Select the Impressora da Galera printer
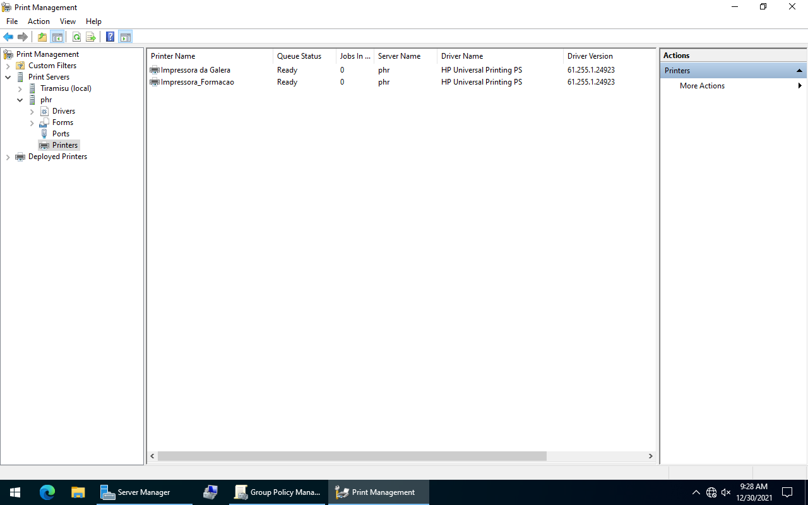The width and height of the screenshot is (808, 505). pos(195,70)
